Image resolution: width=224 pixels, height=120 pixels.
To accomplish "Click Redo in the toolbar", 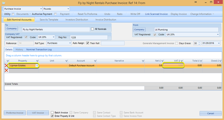I will click(119, 14).
